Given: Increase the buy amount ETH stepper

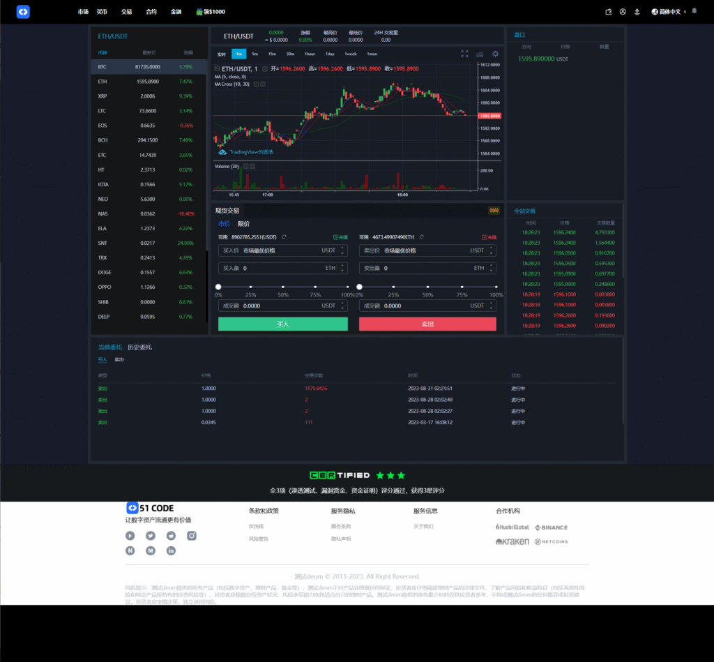Looking at the screenshot, I should (344, 266).
